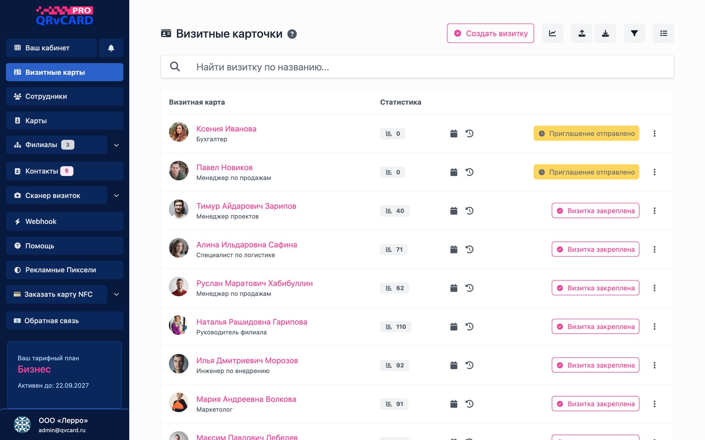Click the search magnifier icon
This screenshot has width=705, height=440.
175,67
